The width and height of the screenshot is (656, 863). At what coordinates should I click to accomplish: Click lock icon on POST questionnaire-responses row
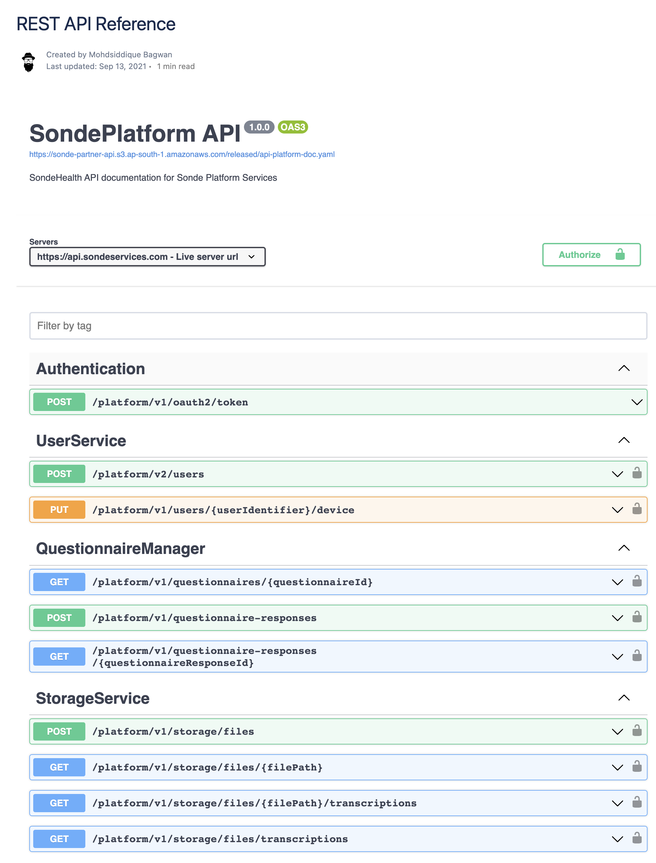click(x=636, y=617)
